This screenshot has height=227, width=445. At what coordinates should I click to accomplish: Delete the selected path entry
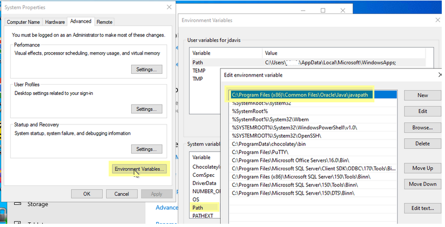tap(422, 144)
